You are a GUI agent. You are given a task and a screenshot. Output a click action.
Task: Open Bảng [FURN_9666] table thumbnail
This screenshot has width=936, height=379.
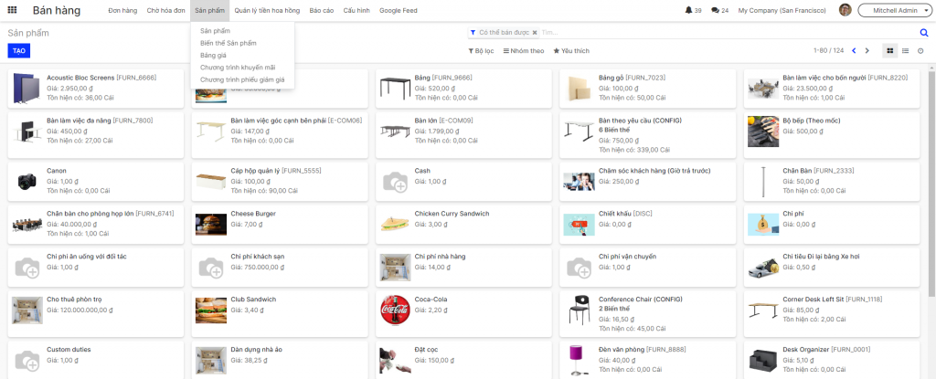tap(395, 89)
